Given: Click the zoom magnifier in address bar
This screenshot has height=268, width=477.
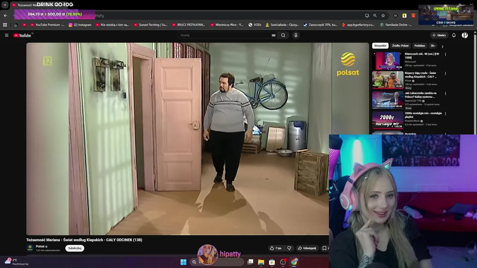Looking at the screenshot, I should click(375, 16).
